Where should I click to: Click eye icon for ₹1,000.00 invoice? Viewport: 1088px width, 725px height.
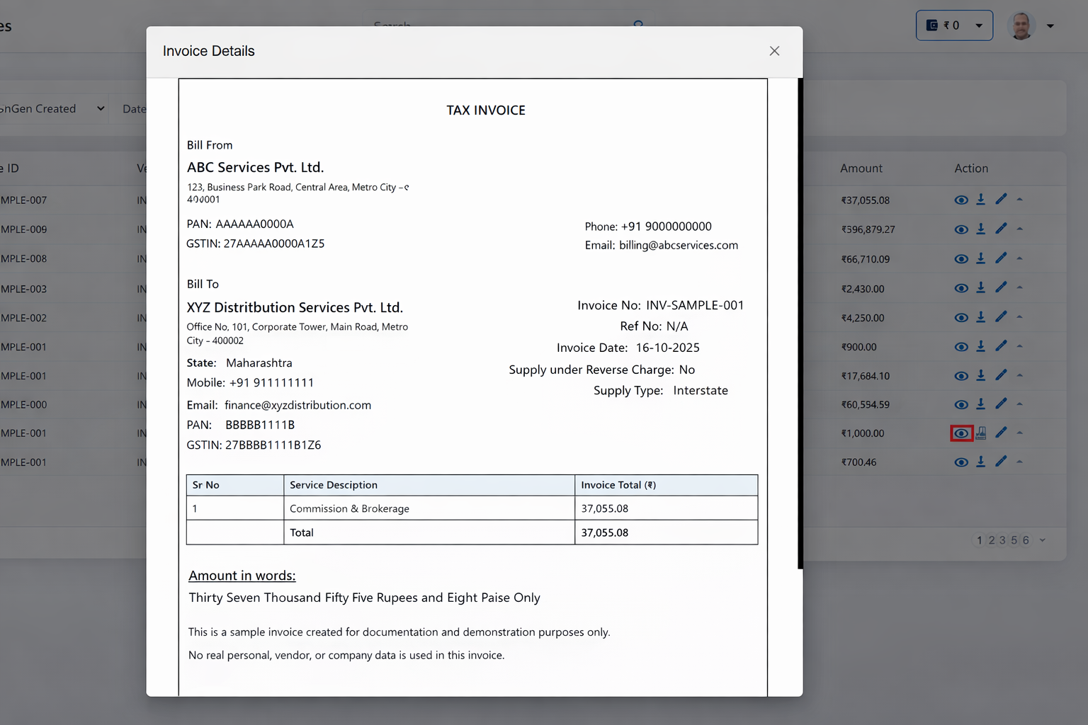click(x=961, y=433)
